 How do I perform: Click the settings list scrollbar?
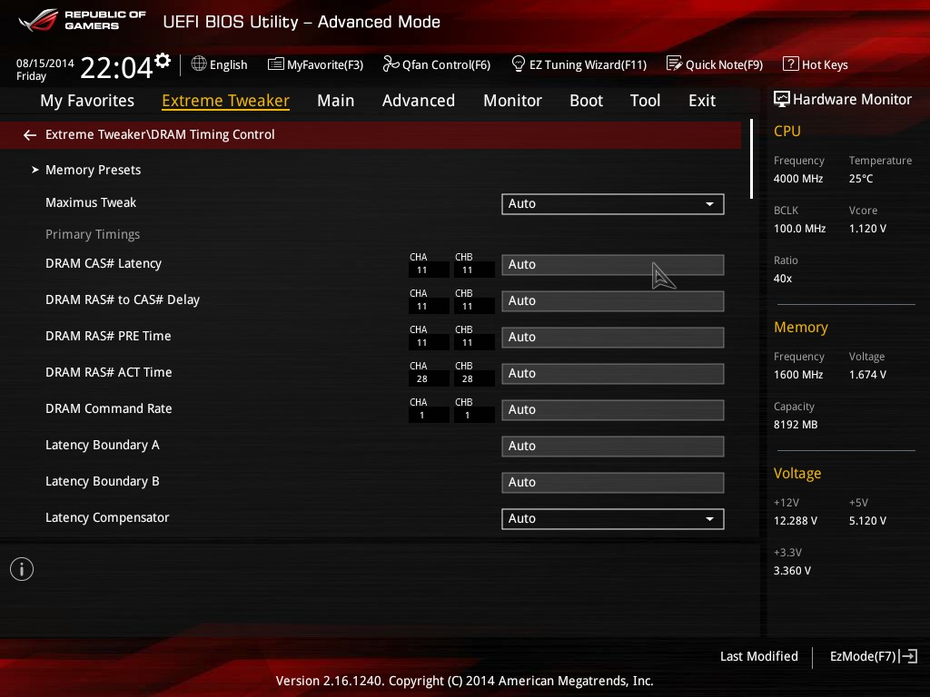[x=751, y=159]
